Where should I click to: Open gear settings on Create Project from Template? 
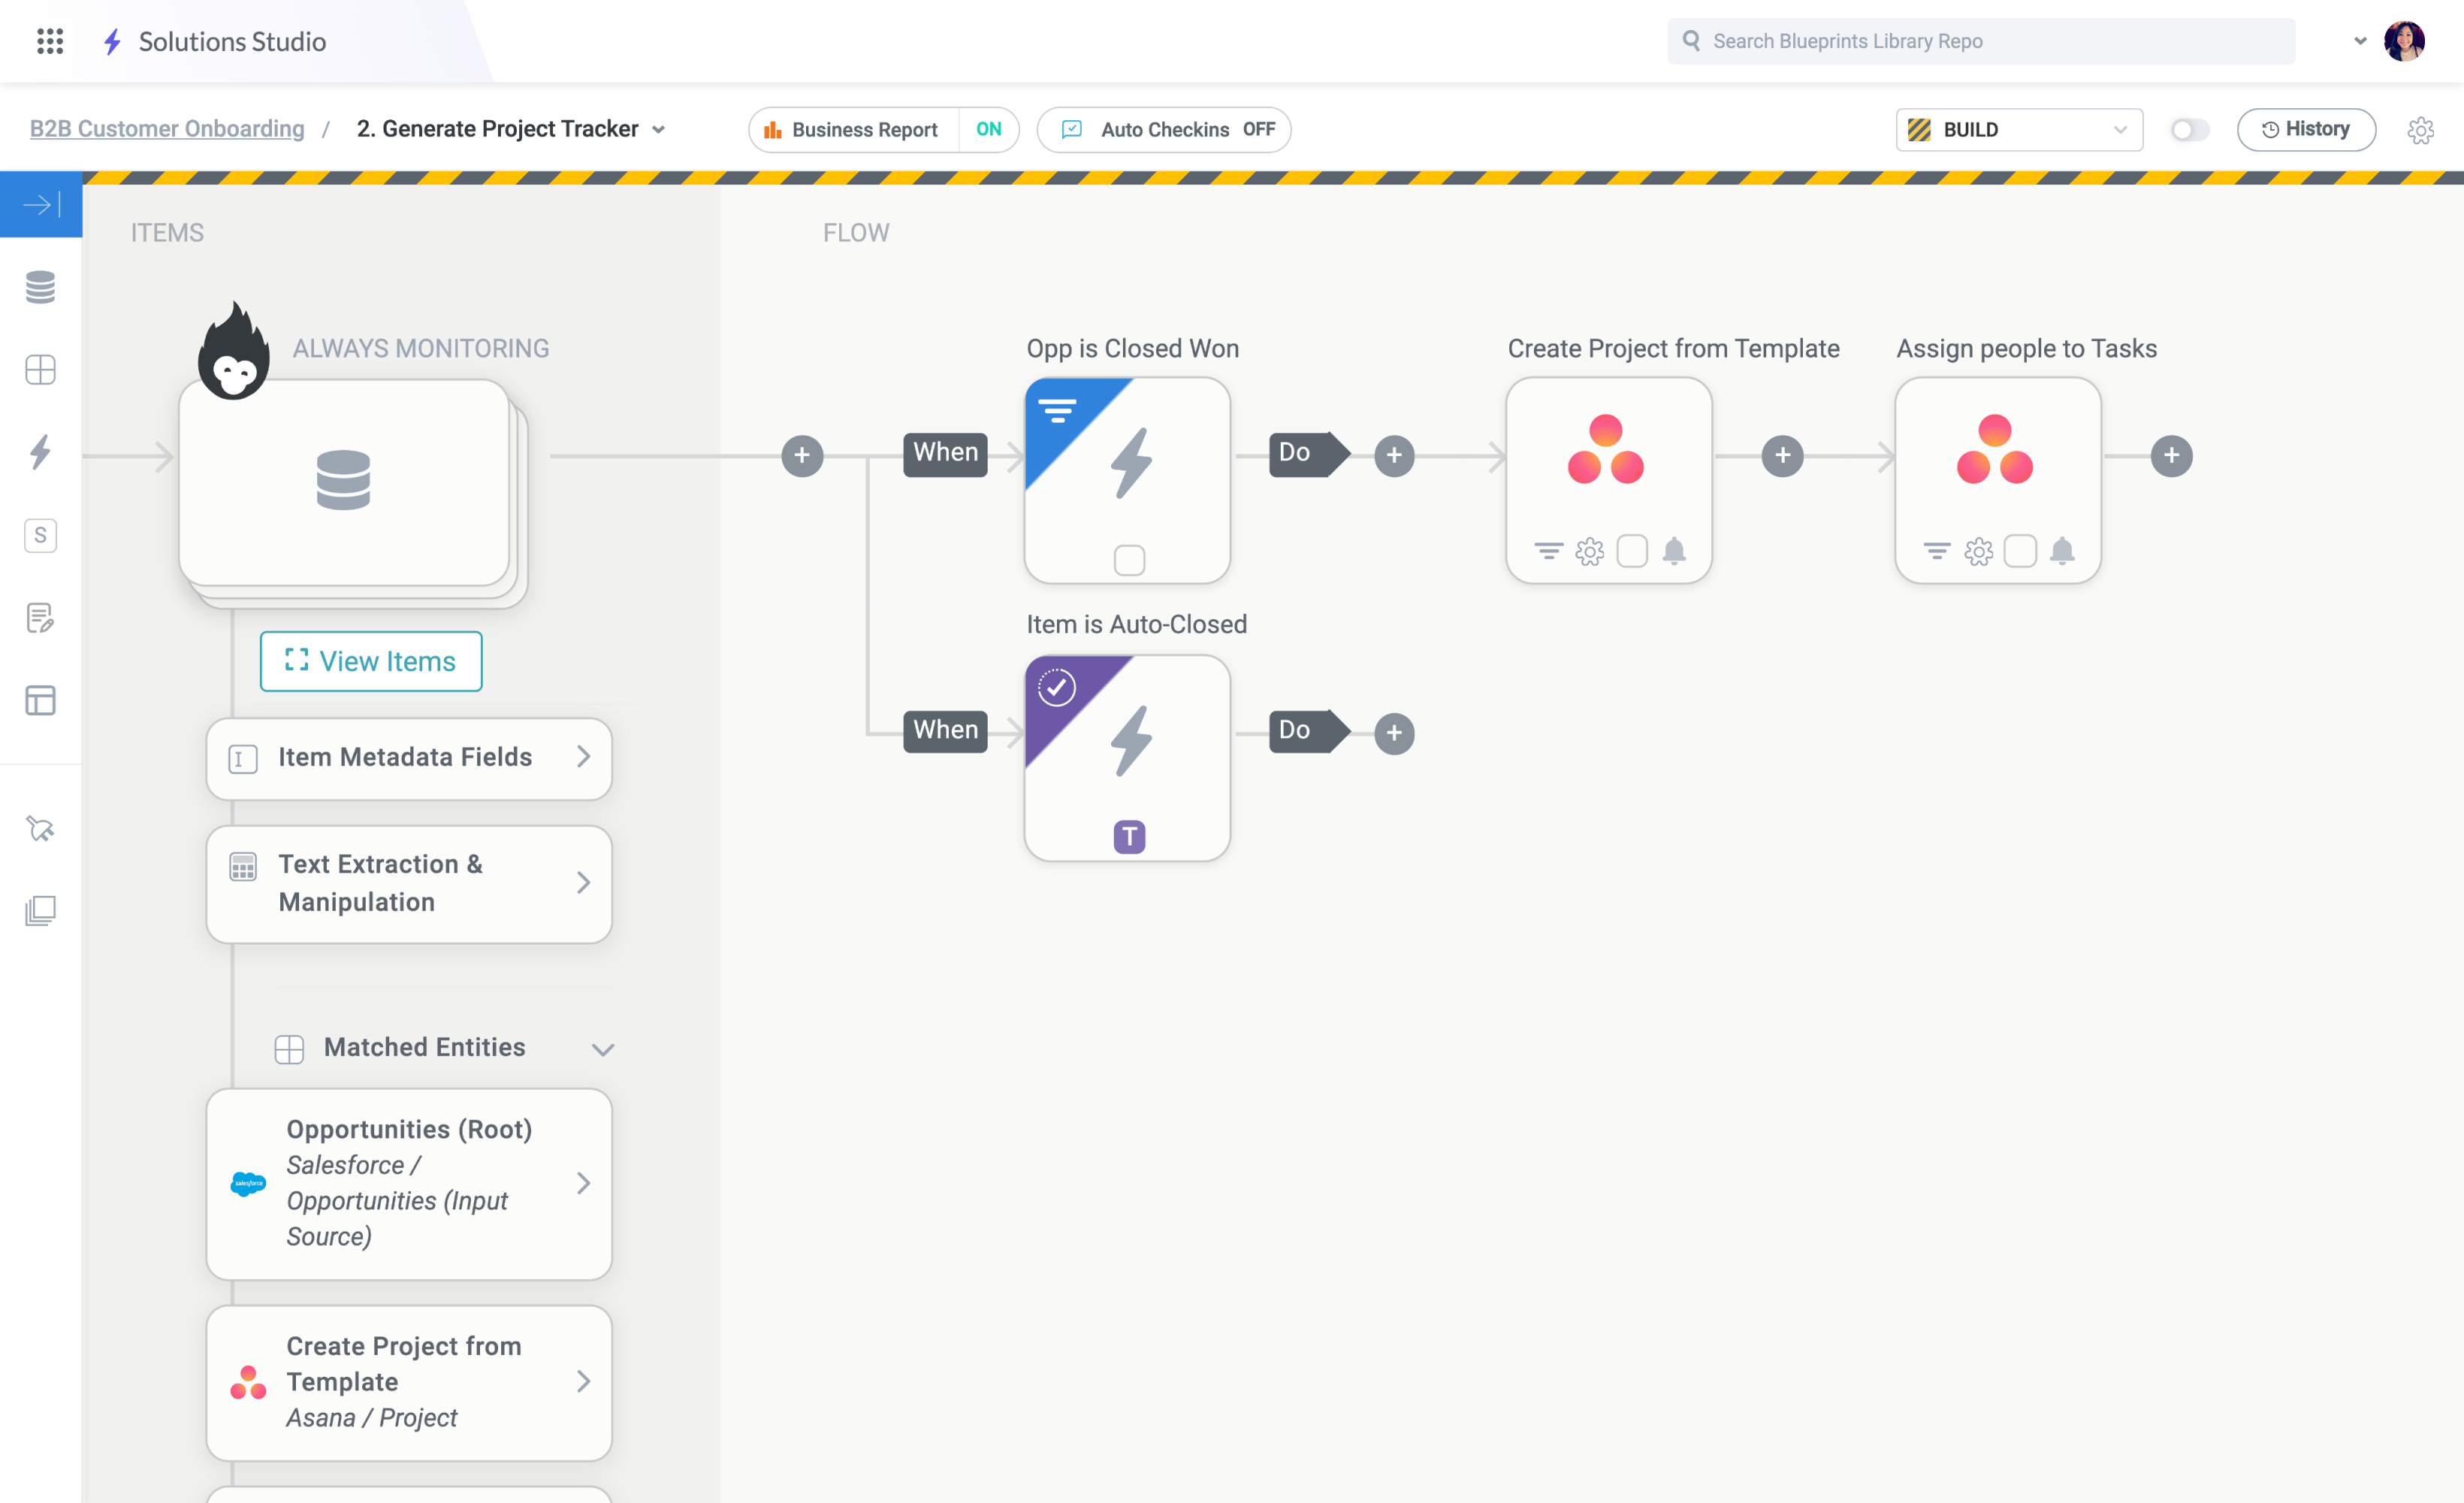point(1589,552)
